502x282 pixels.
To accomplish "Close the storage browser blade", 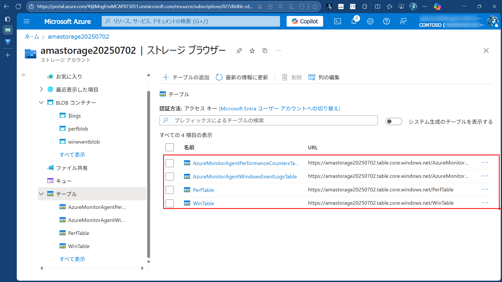I will point(486,51).
